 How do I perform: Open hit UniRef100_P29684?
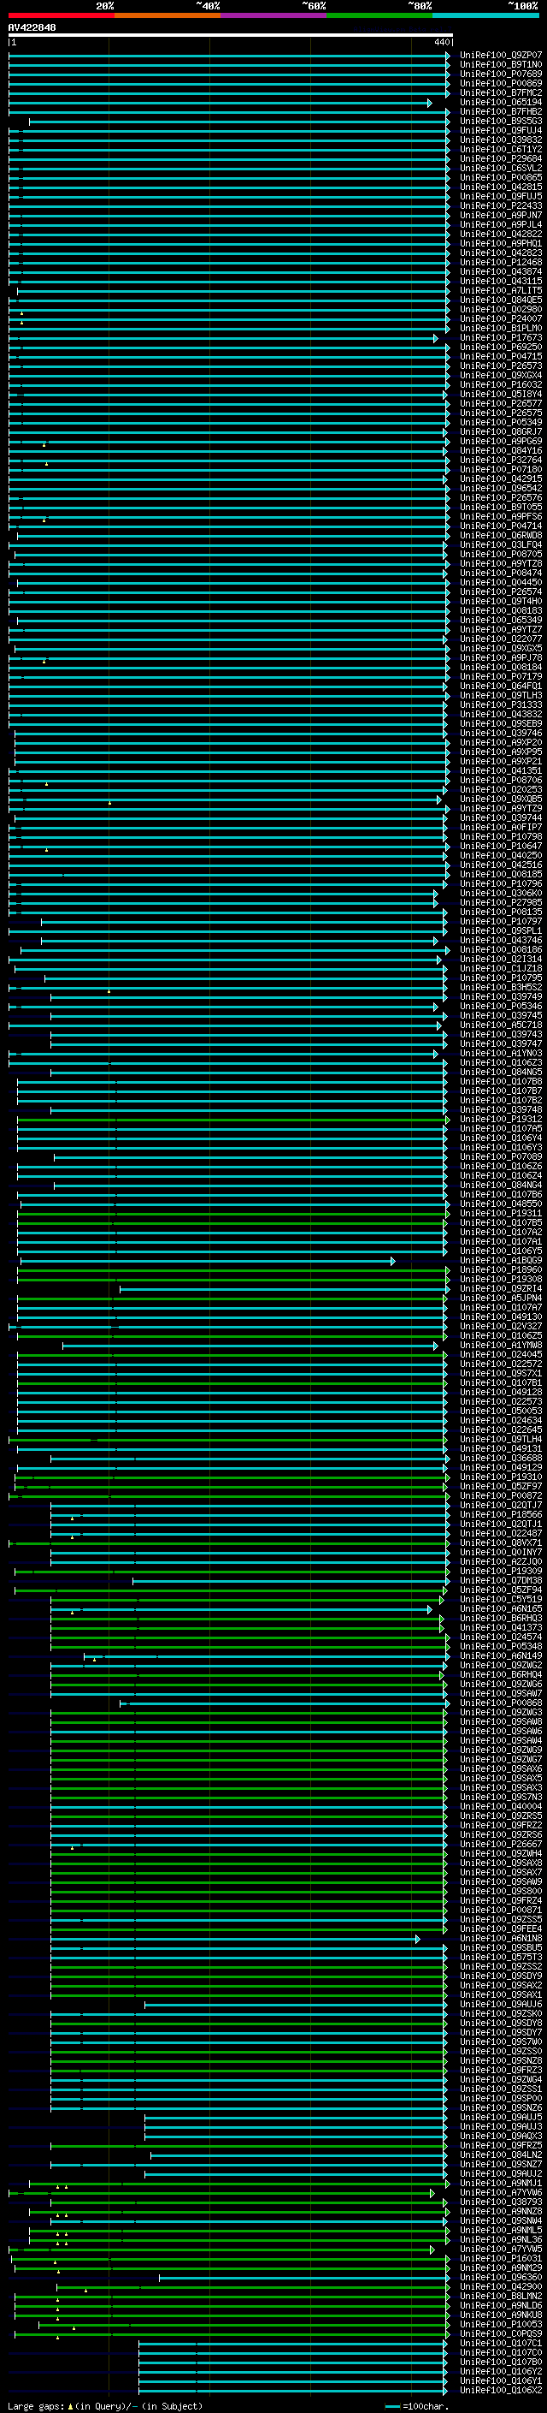point(501,158)
